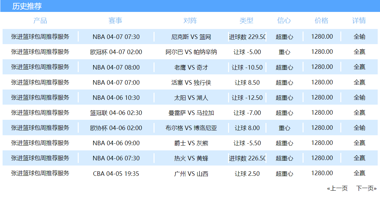
Task: Select the 产品 column header
Action: pyautogui.click(x=40, y=21)
